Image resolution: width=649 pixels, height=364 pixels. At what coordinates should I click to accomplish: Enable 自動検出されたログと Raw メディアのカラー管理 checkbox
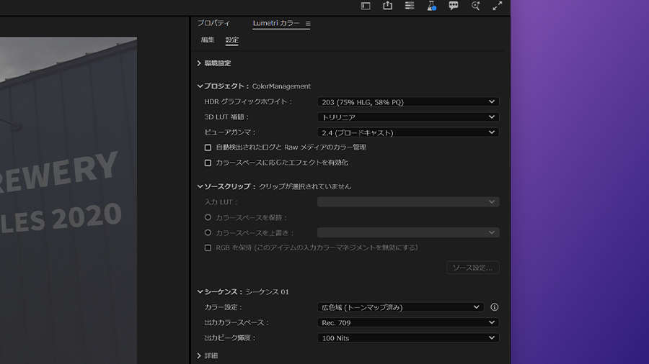coord(208,147)
